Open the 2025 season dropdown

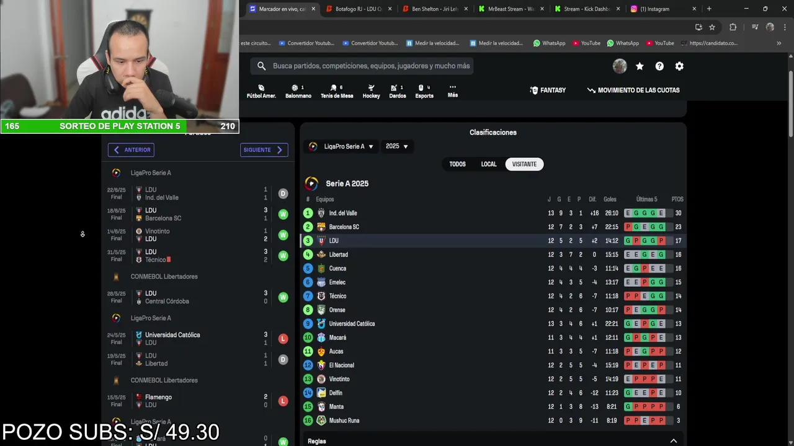(397, 147)
